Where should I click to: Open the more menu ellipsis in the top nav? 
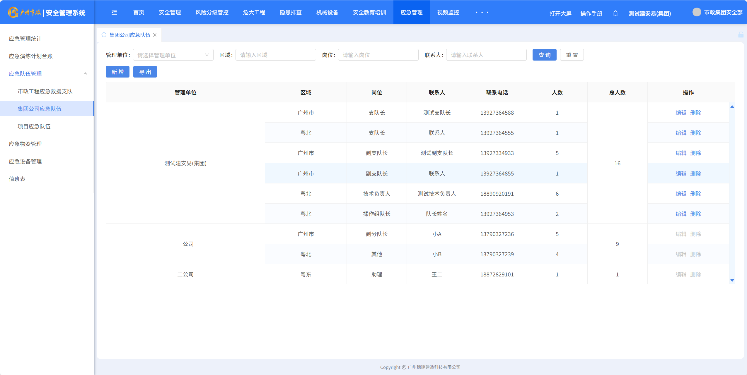pyautogui.click(x=482, y=12)
